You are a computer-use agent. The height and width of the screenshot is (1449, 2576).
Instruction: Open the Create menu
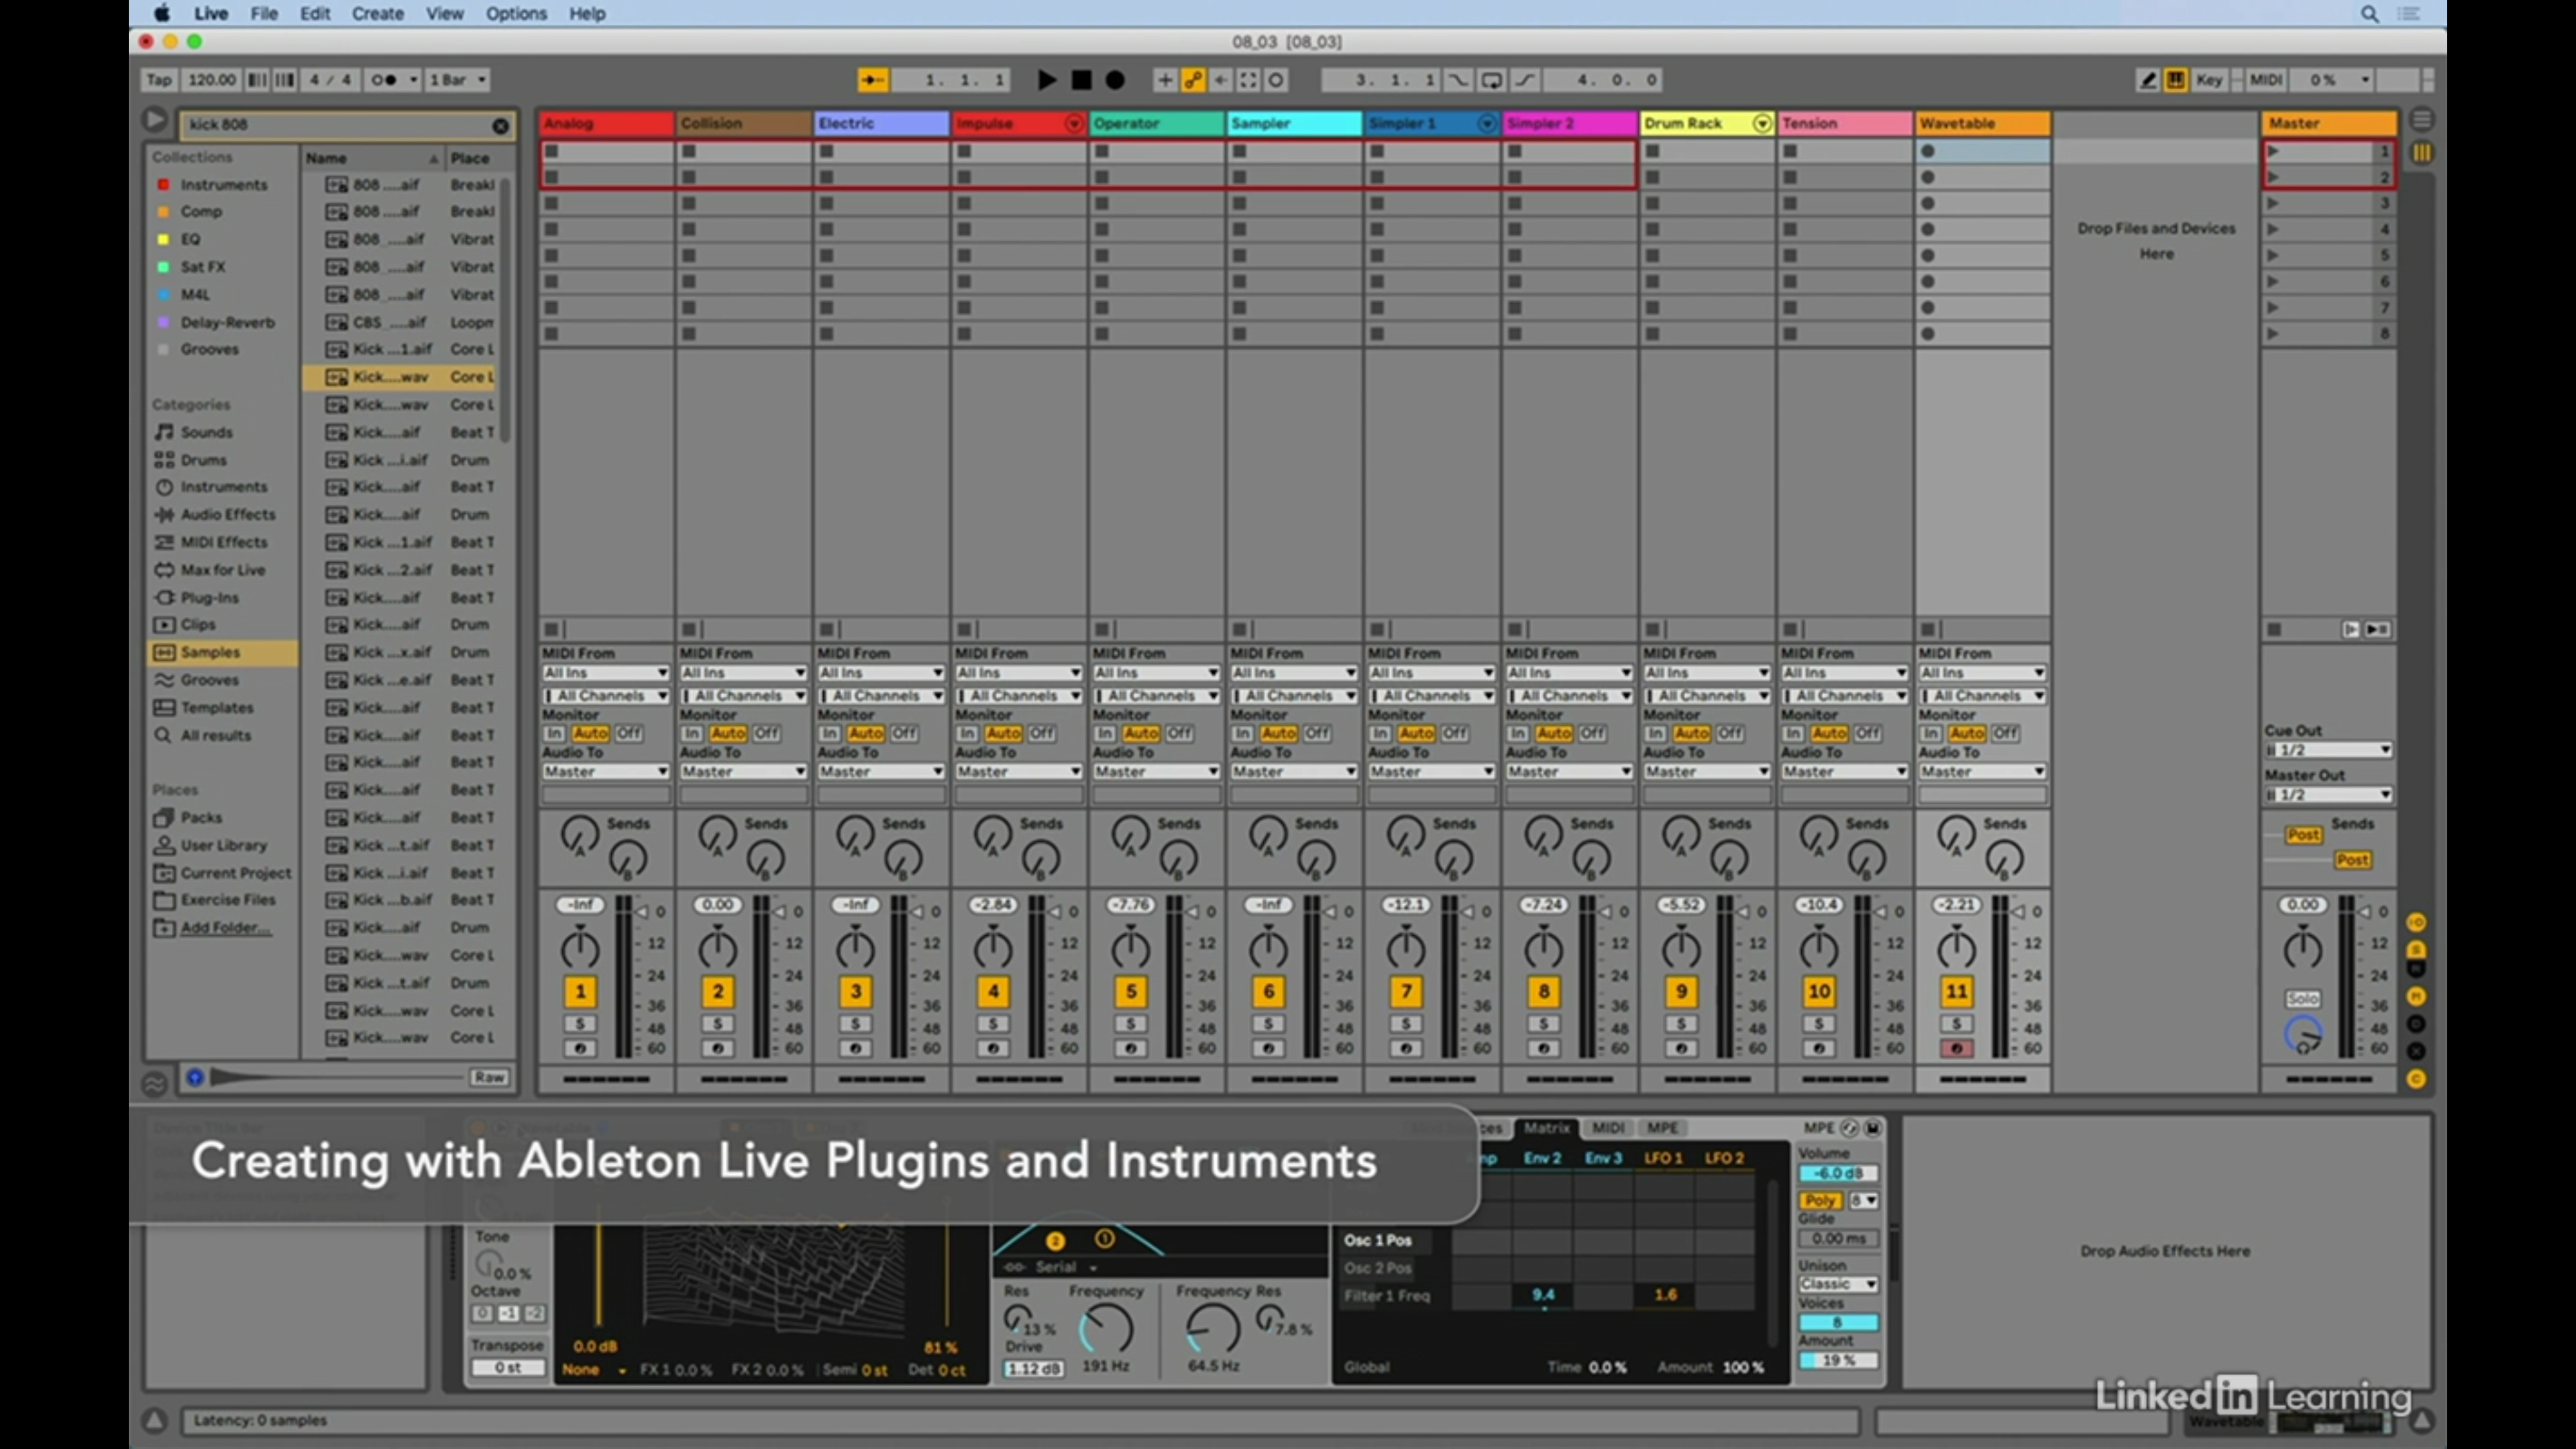pyautogui.click(x=378, y=14)
